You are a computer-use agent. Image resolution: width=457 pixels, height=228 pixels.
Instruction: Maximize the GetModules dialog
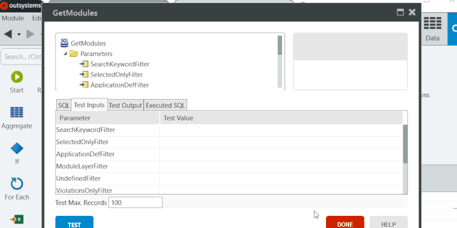coord(400,12)
